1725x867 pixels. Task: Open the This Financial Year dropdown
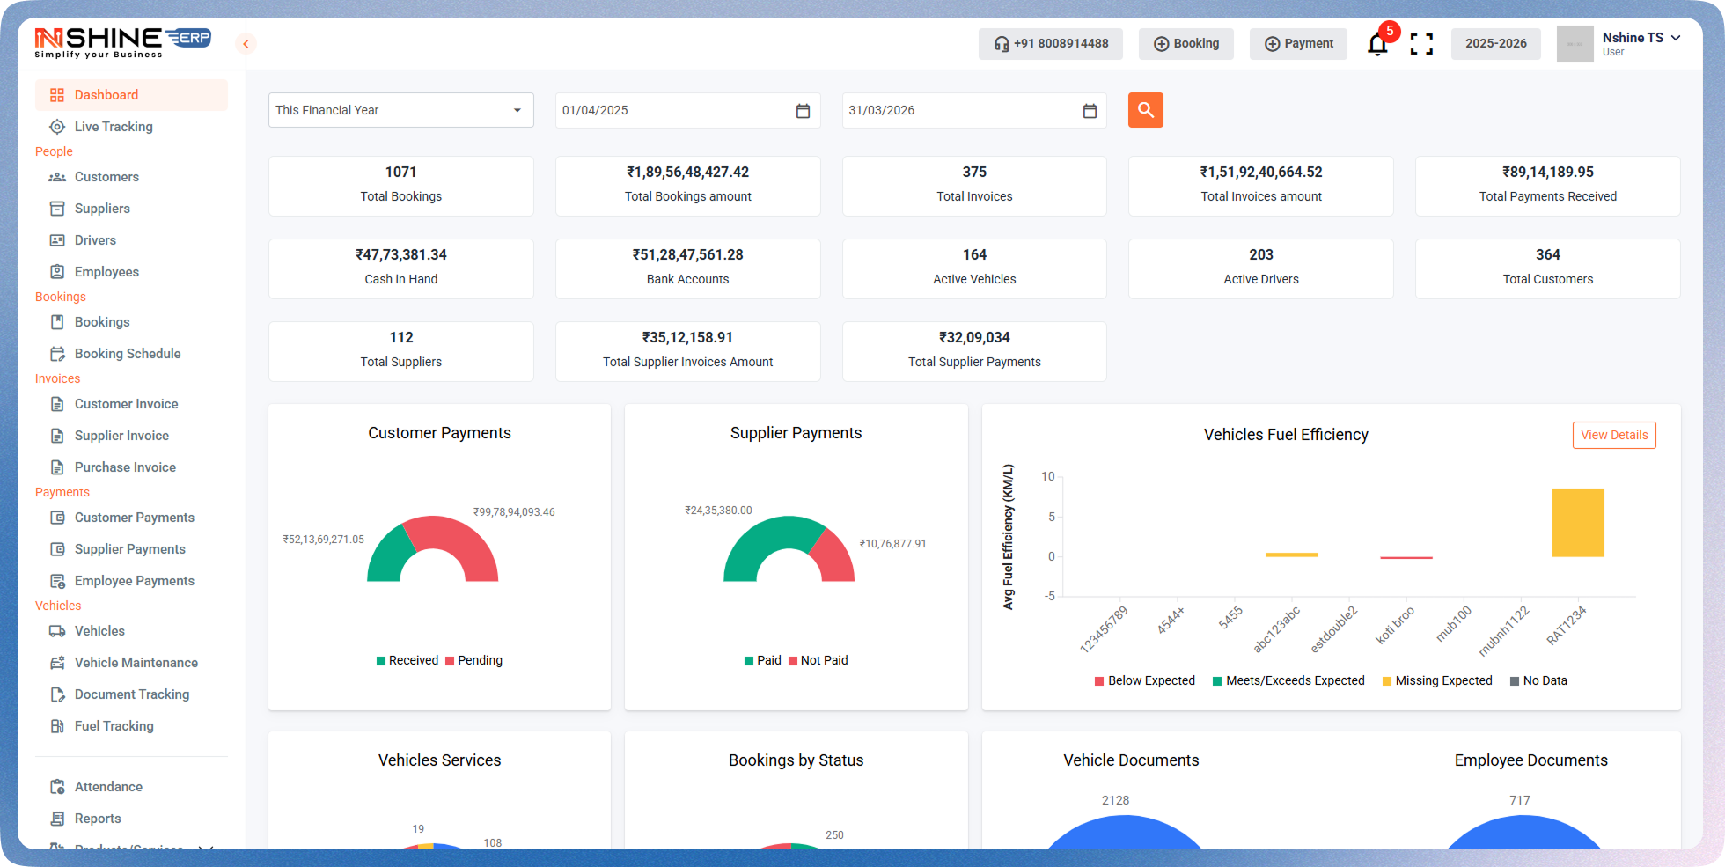[x=400, y=110]
